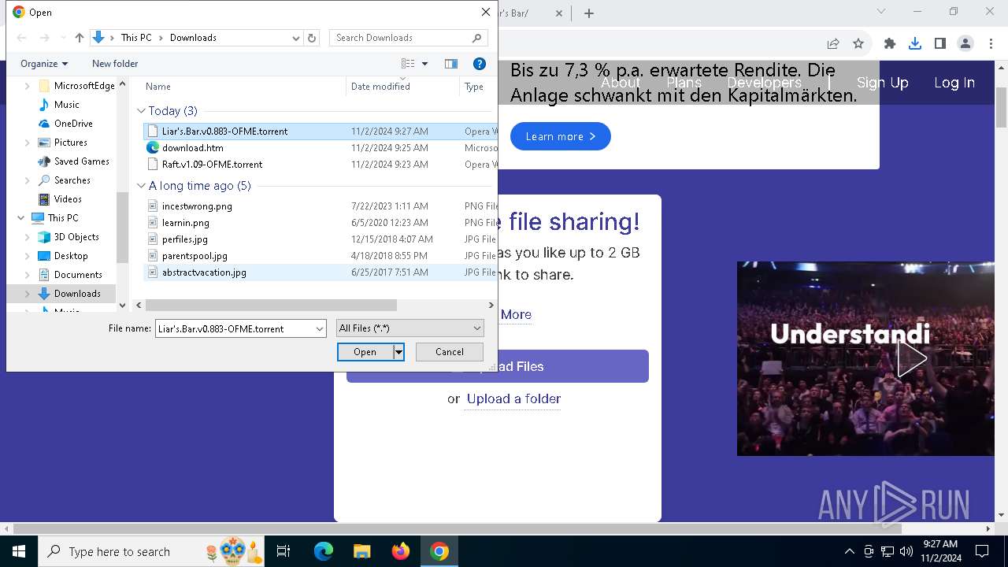Open the Open button split arrow
The image size is (1008, 567).
click(398, 352)
